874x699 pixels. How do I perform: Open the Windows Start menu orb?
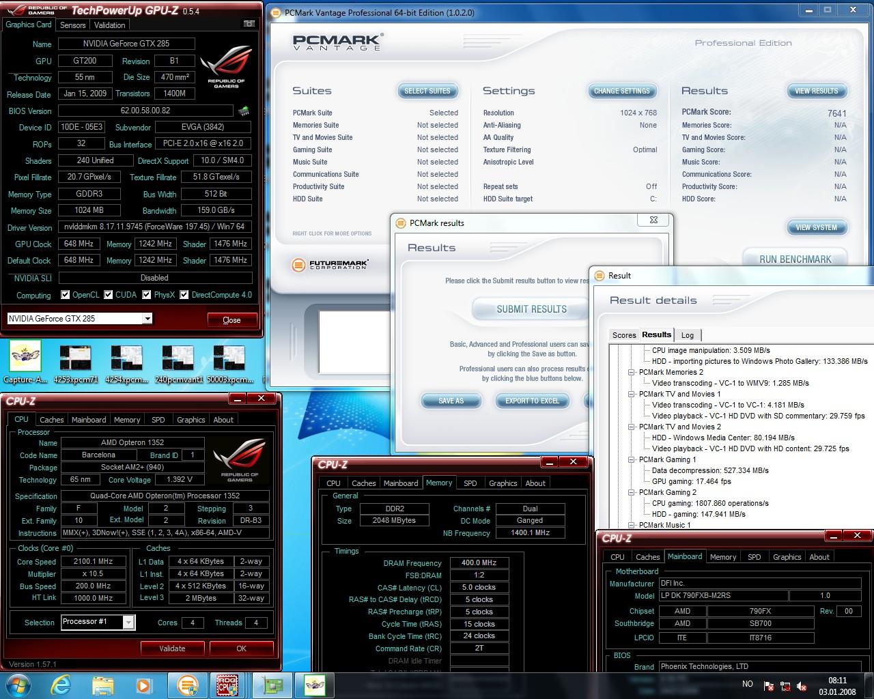click(18, 685)
